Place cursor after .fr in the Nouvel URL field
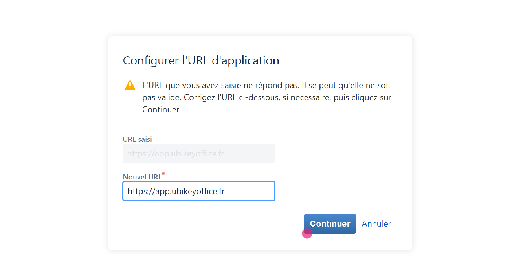Viewport: 512px width, 280px height. tap(225, 191)
